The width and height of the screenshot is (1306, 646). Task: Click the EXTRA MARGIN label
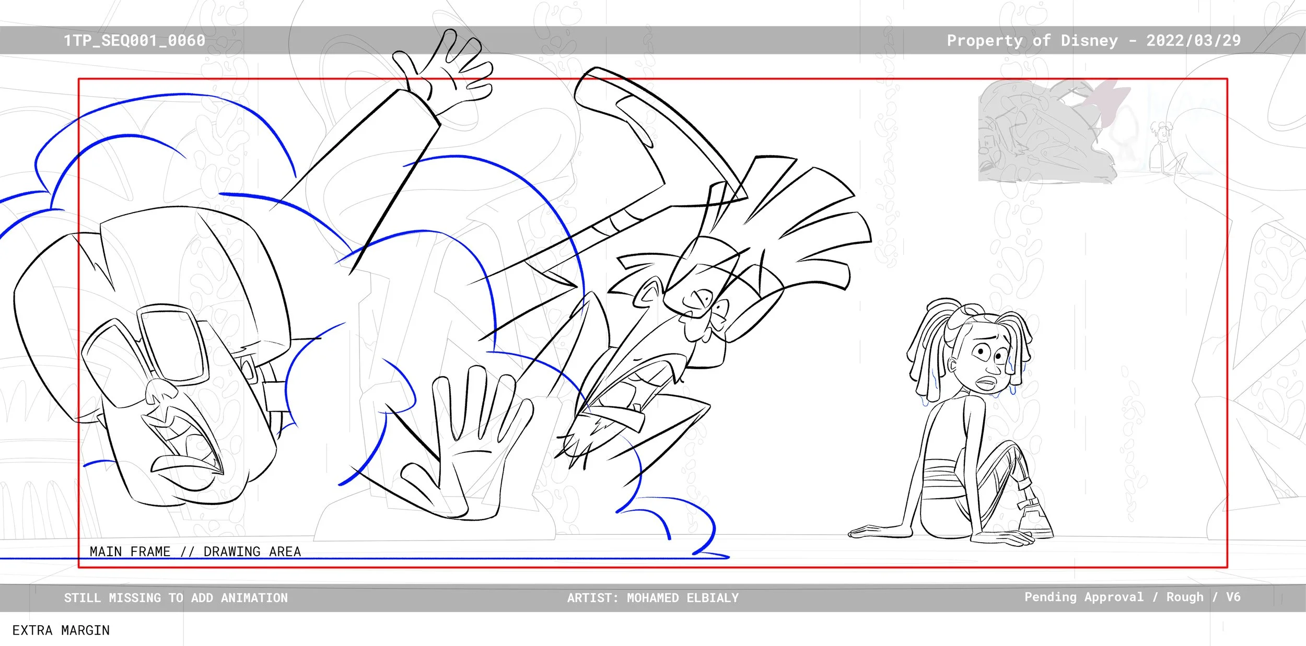[61, 630]
